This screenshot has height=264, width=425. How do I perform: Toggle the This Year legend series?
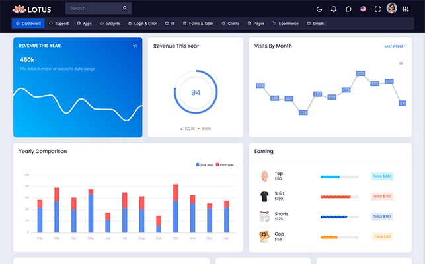click(x=204, y=164)
